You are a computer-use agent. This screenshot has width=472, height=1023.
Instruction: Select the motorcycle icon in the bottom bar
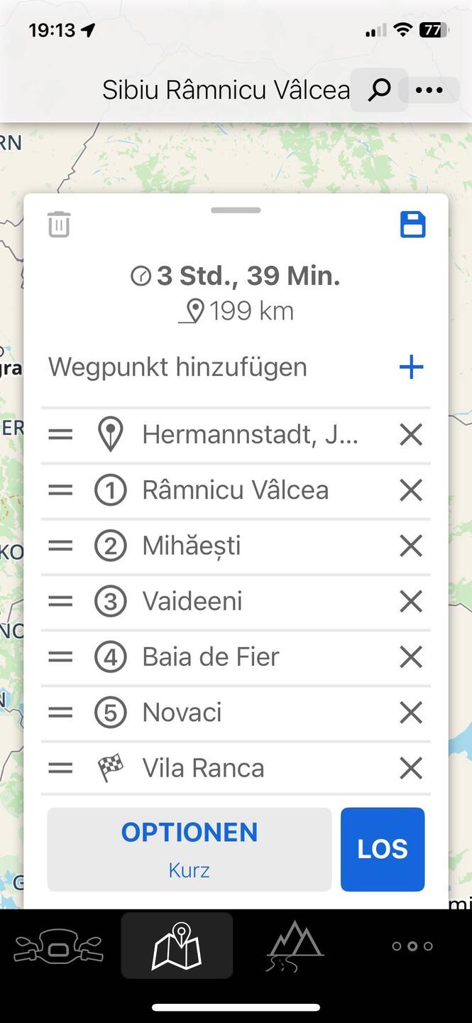(x=59, y=945)
